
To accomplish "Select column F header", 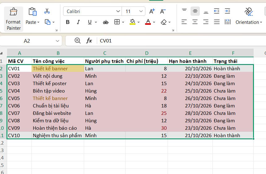I will [233, 53].
